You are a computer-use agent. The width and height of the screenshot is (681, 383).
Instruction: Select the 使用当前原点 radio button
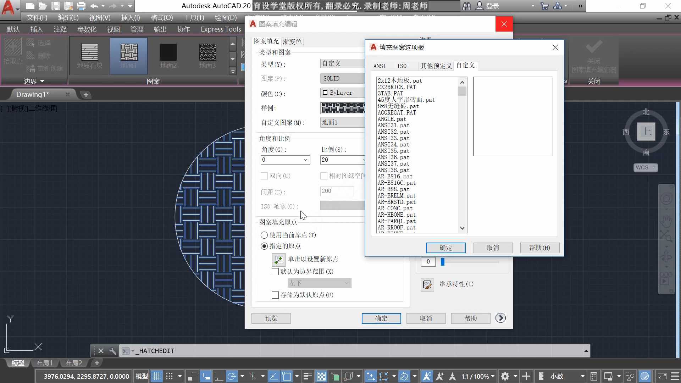(x=264, y=235)
